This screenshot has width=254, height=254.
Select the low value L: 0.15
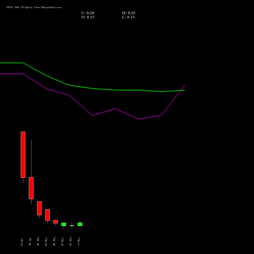[128, 17]
